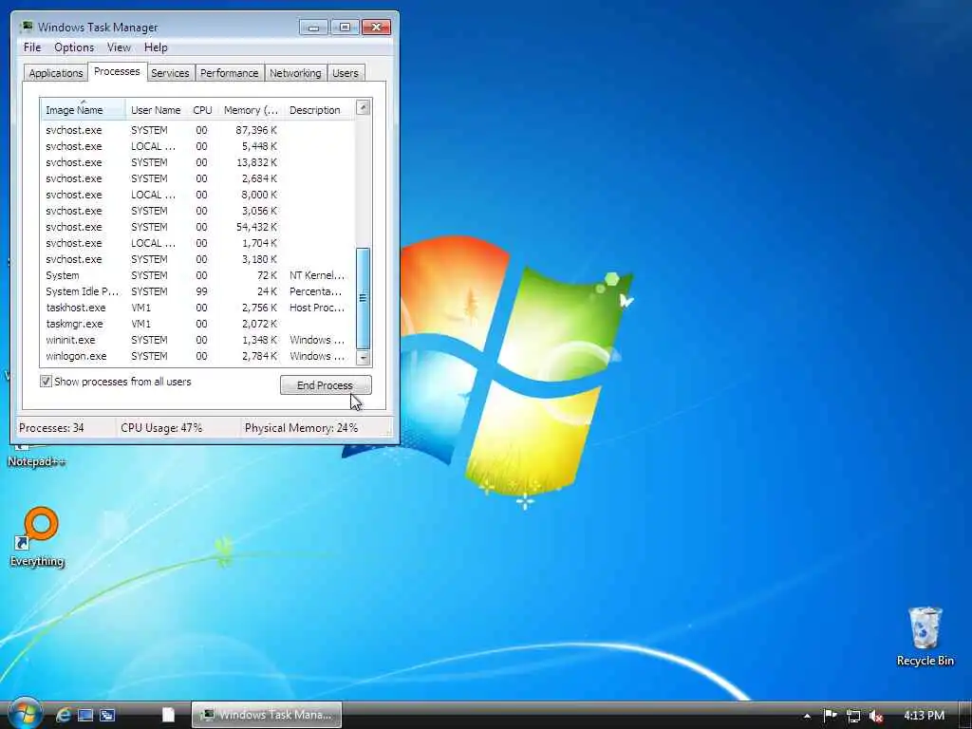Click the CPU value 99 cell
This screenshot has height=729, width=972.
pyautogui.click(x=201, y=291)
